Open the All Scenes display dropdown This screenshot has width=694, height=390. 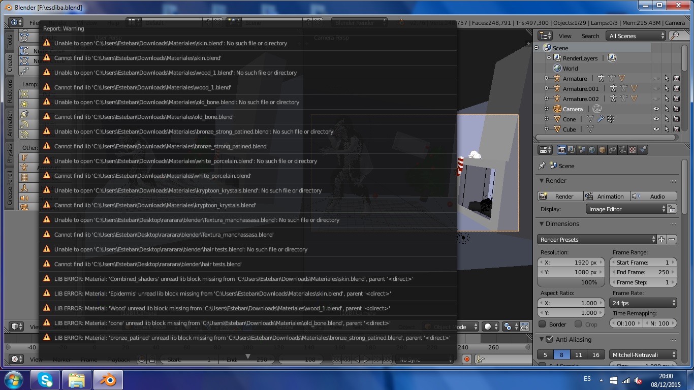(636, 36)
